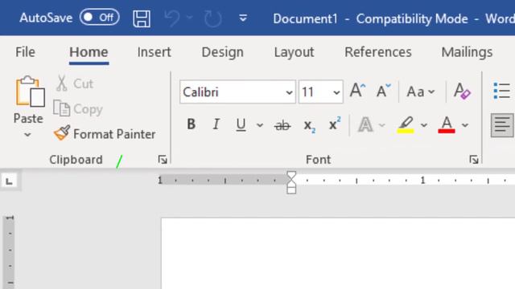Open the Mailings tab
The image size is (515, 289).
[x=467, y=52]
